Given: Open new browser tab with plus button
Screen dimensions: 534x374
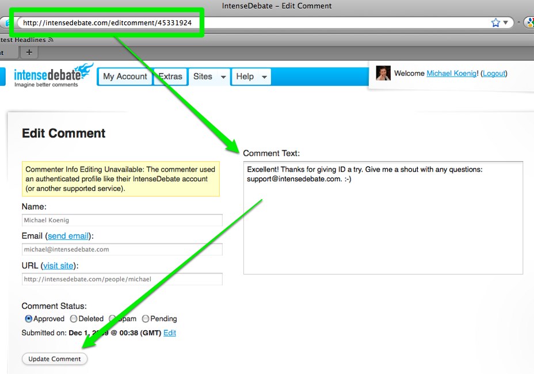Looking at the screenshot, I should 29,52.
